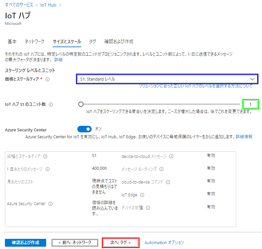The image size is (262, 249).
Task: Click info icon next to IoT Edge
Action: tap(142, 195)
